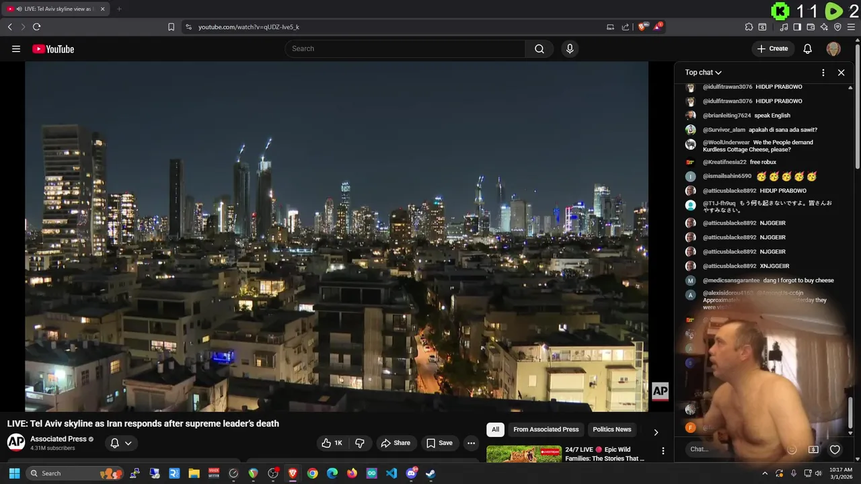Click chat user @Survivor_alam

coord(724,130)
